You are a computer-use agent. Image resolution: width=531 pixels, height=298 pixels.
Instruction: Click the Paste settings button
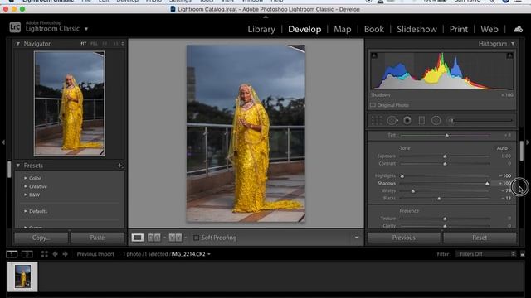click(x=98, y=238)
